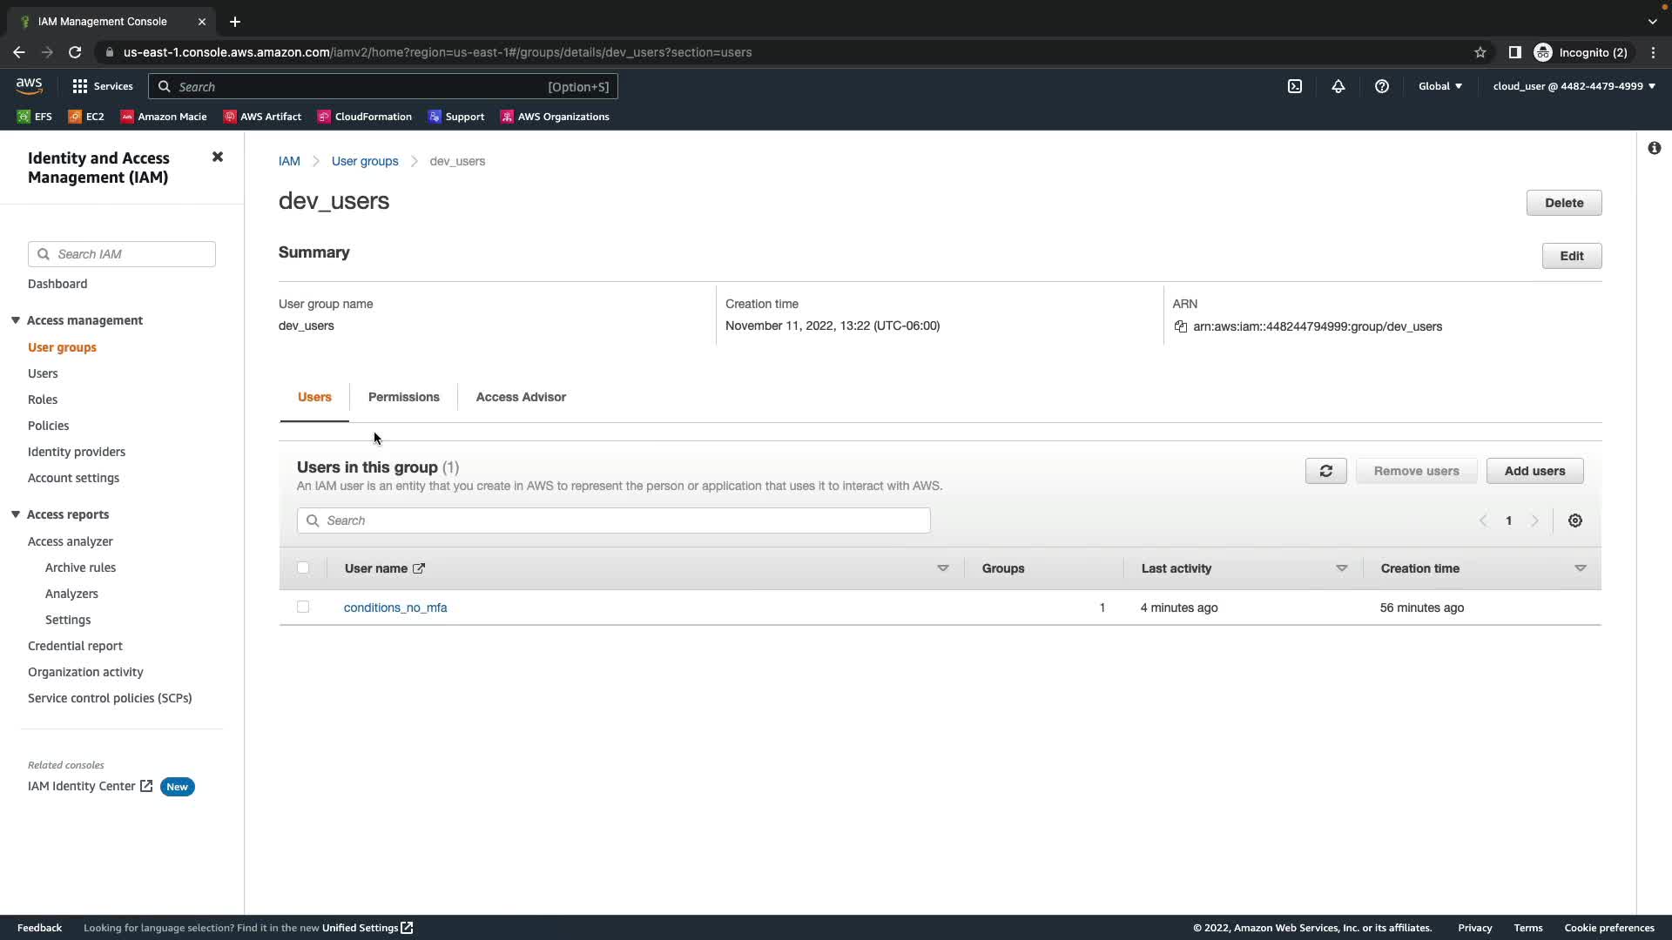Open table preferences gear icon
Image resolution: width=1672 pixels, height=940 pixels.
point(1575,520)
